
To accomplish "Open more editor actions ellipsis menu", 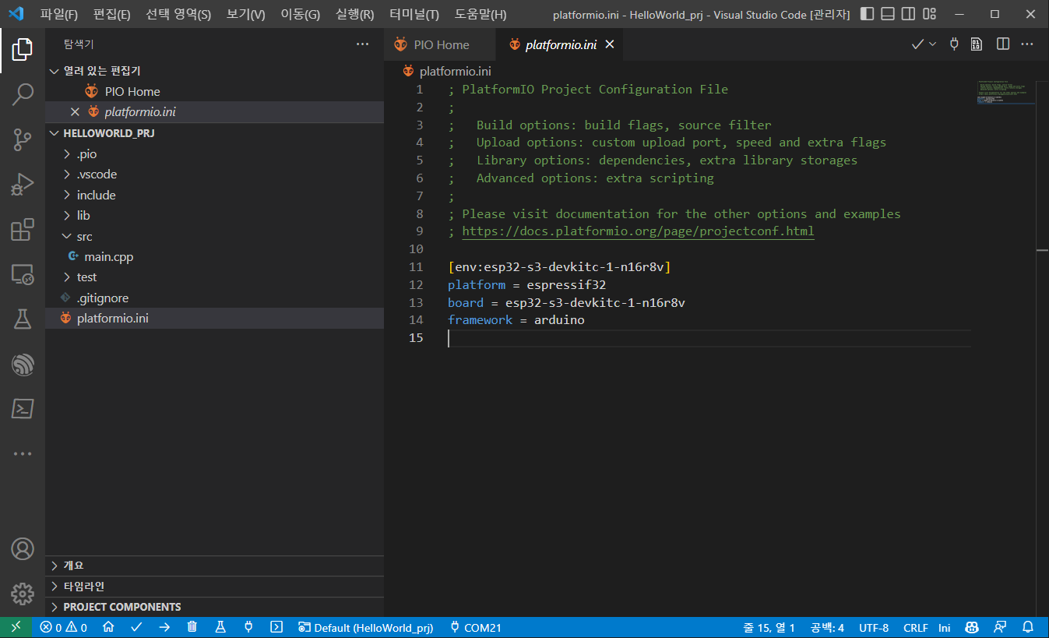I will point(1027,44).
